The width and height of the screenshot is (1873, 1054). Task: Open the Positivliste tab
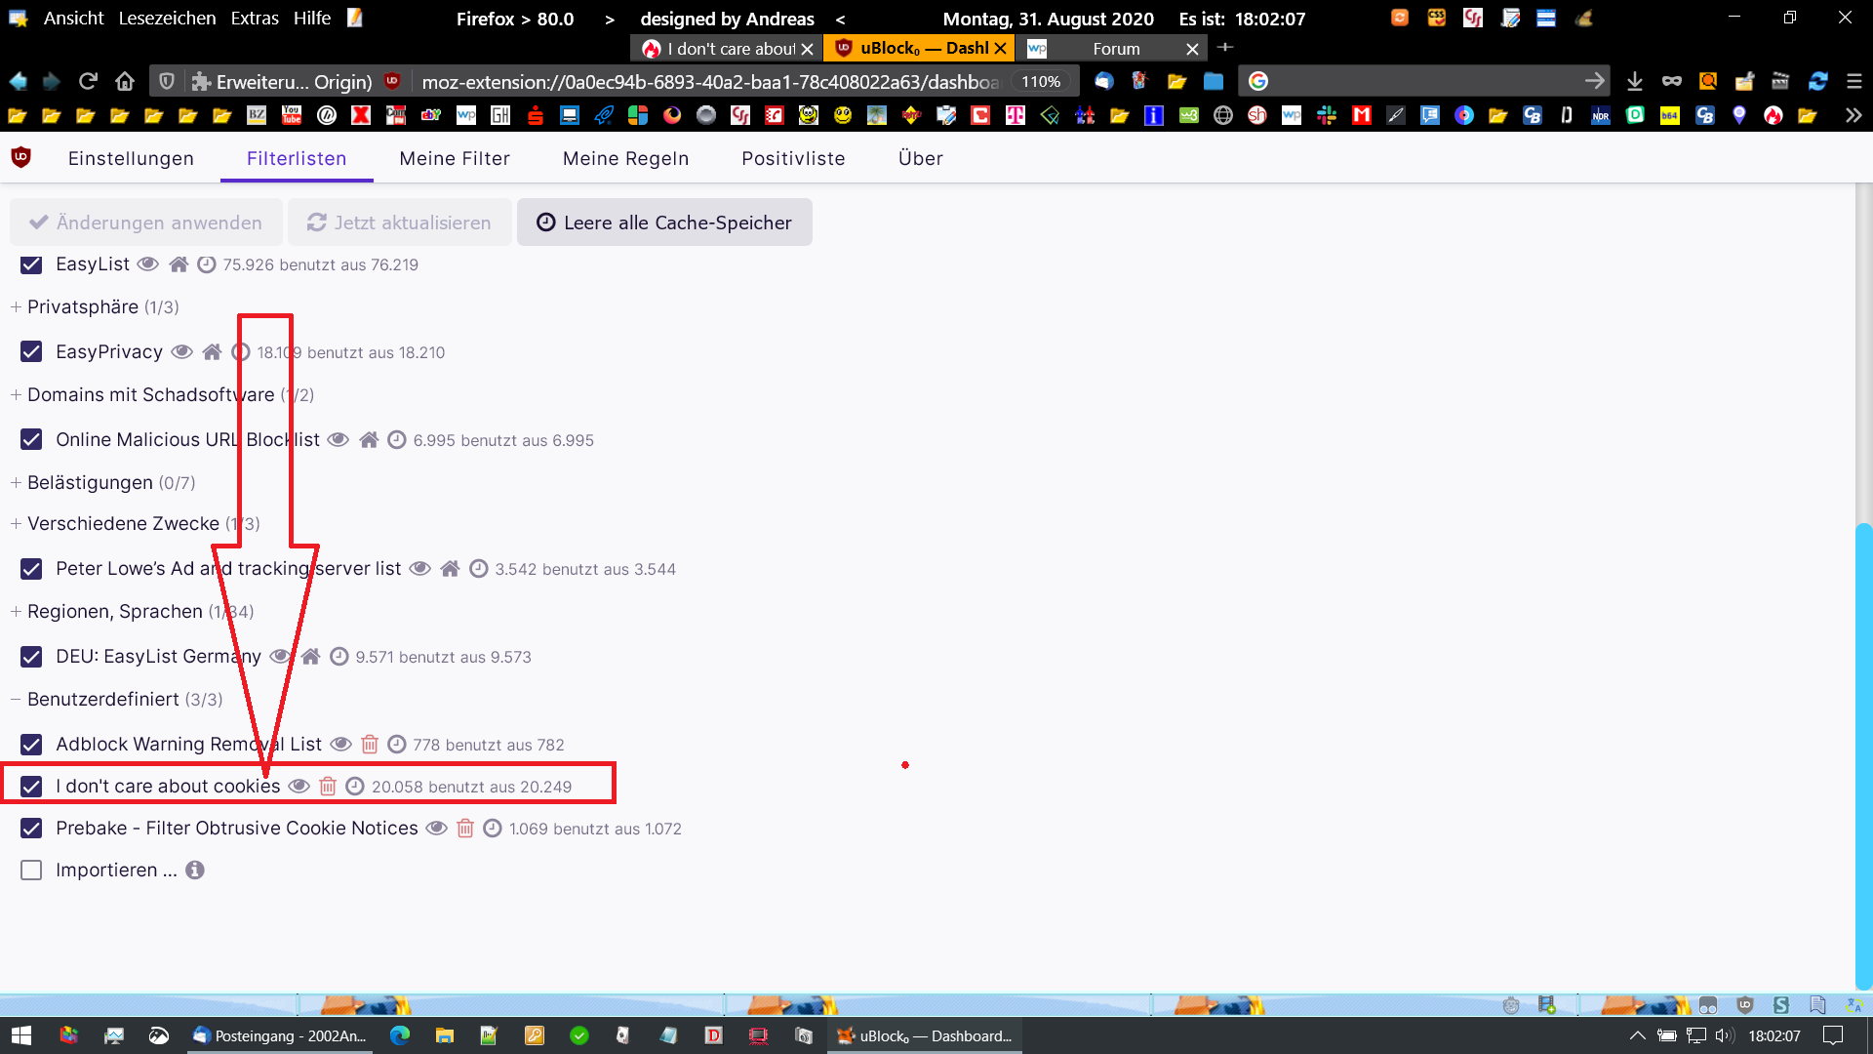[792, 158]
